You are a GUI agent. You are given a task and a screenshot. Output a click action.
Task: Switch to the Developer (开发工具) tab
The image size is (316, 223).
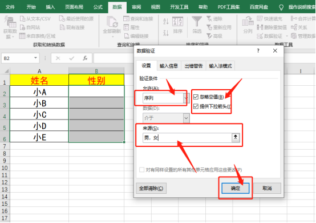[x=179, y=7]
